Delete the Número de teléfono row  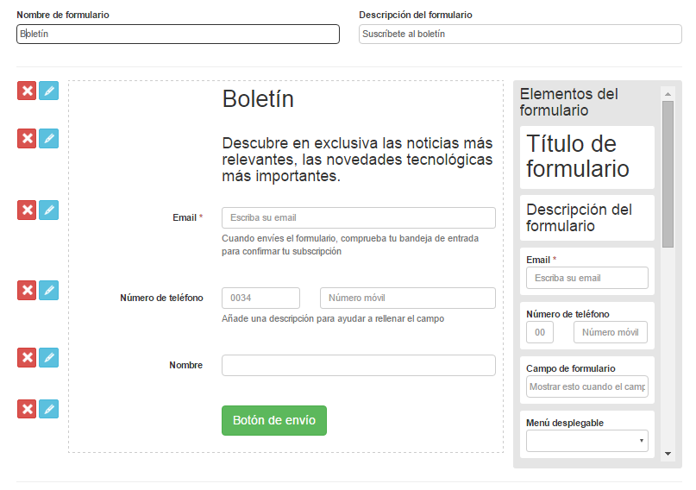click(27, 290)
